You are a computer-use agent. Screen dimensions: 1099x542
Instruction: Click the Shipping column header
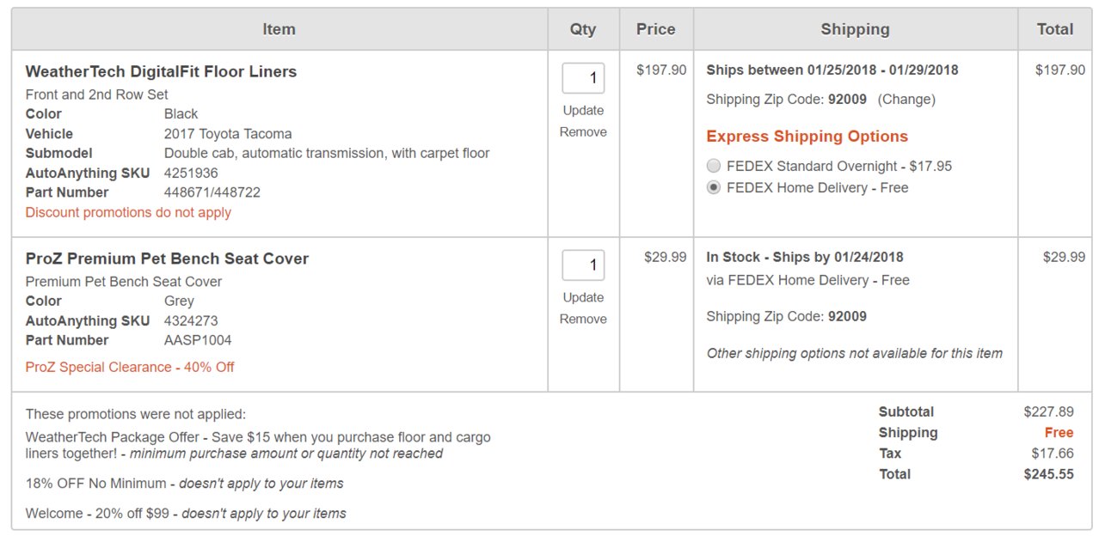pos(855,29)
